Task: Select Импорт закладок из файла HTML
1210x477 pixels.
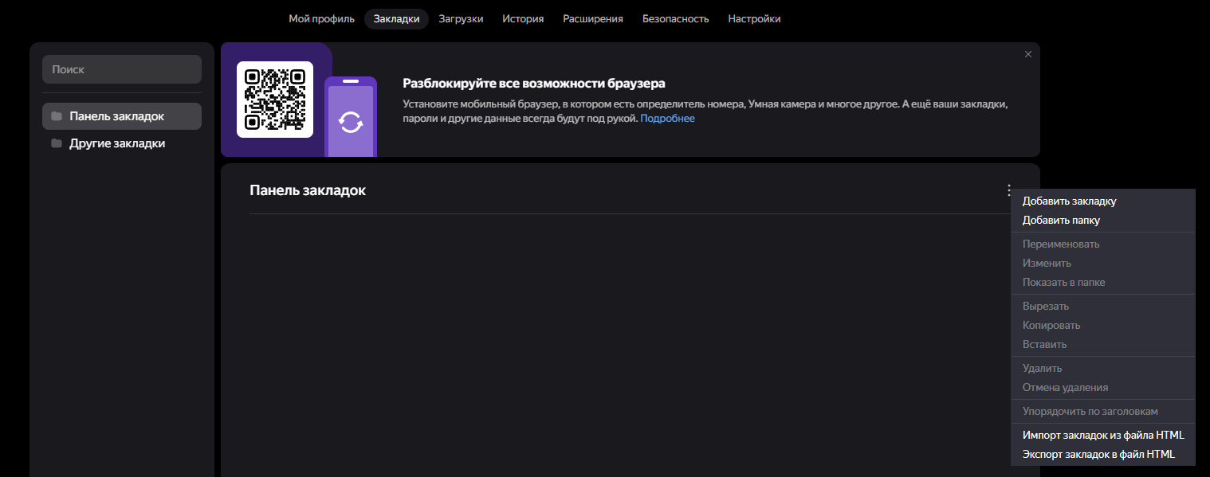Action: point(1102,435)
